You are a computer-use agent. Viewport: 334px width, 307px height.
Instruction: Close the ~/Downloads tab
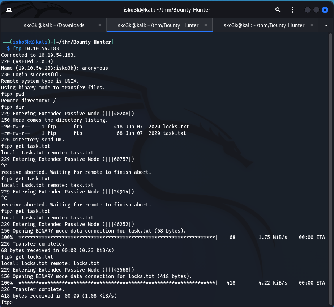coord(100,25)
